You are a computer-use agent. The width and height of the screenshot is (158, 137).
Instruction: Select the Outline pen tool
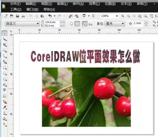click(4, 113)
